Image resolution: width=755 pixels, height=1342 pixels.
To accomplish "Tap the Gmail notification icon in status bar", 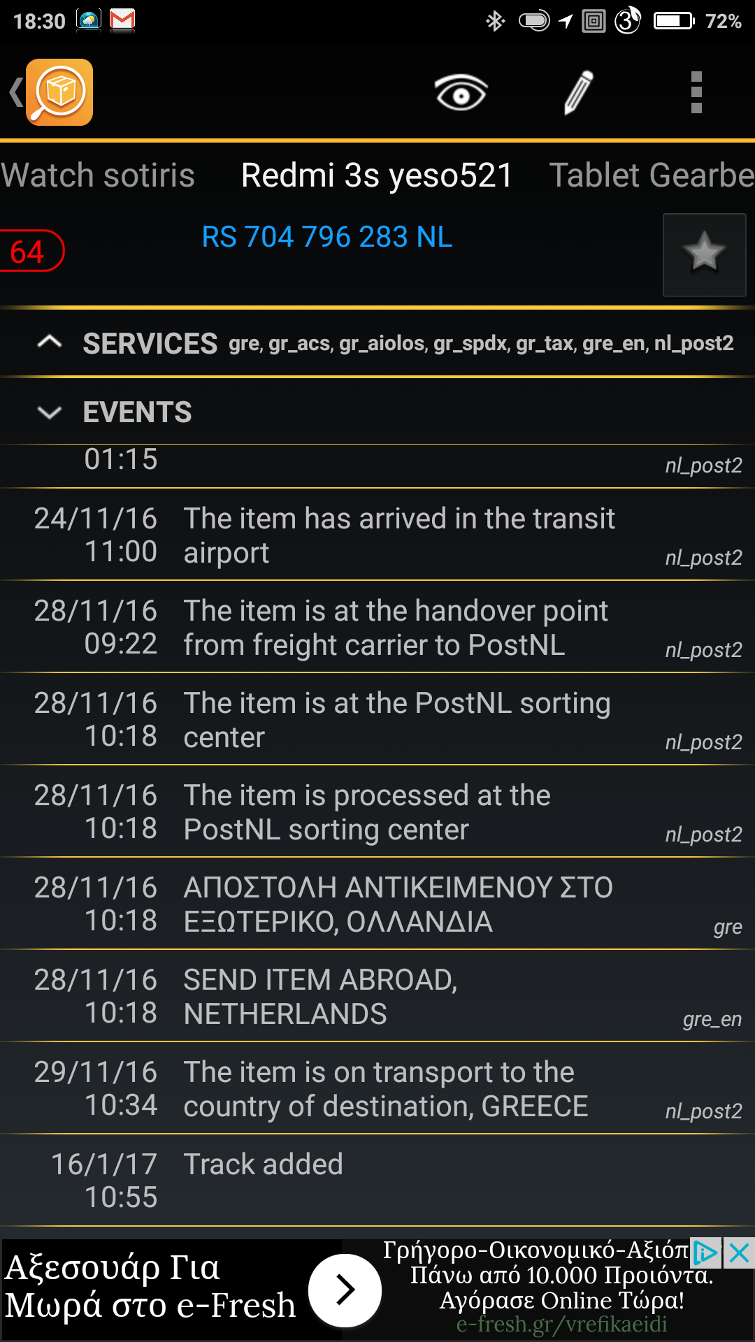I will pos(122,20).
